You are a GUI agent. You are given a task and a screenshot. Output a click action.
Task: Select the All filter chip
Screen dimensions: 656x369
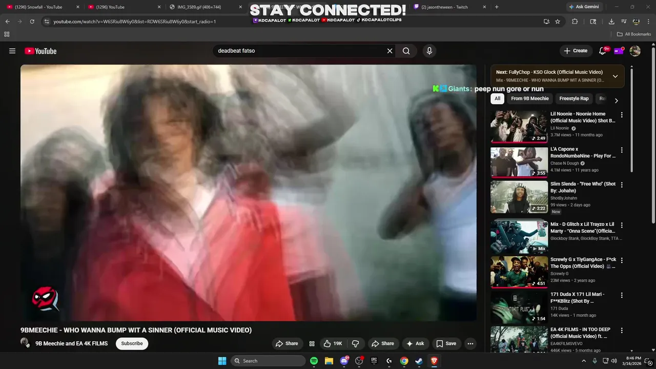click(x=497, y=98)
